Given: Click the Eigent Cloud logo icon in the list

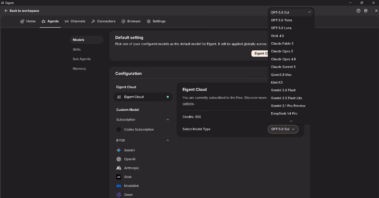Looking at the screenshot, I should click(x=119, y=97).
